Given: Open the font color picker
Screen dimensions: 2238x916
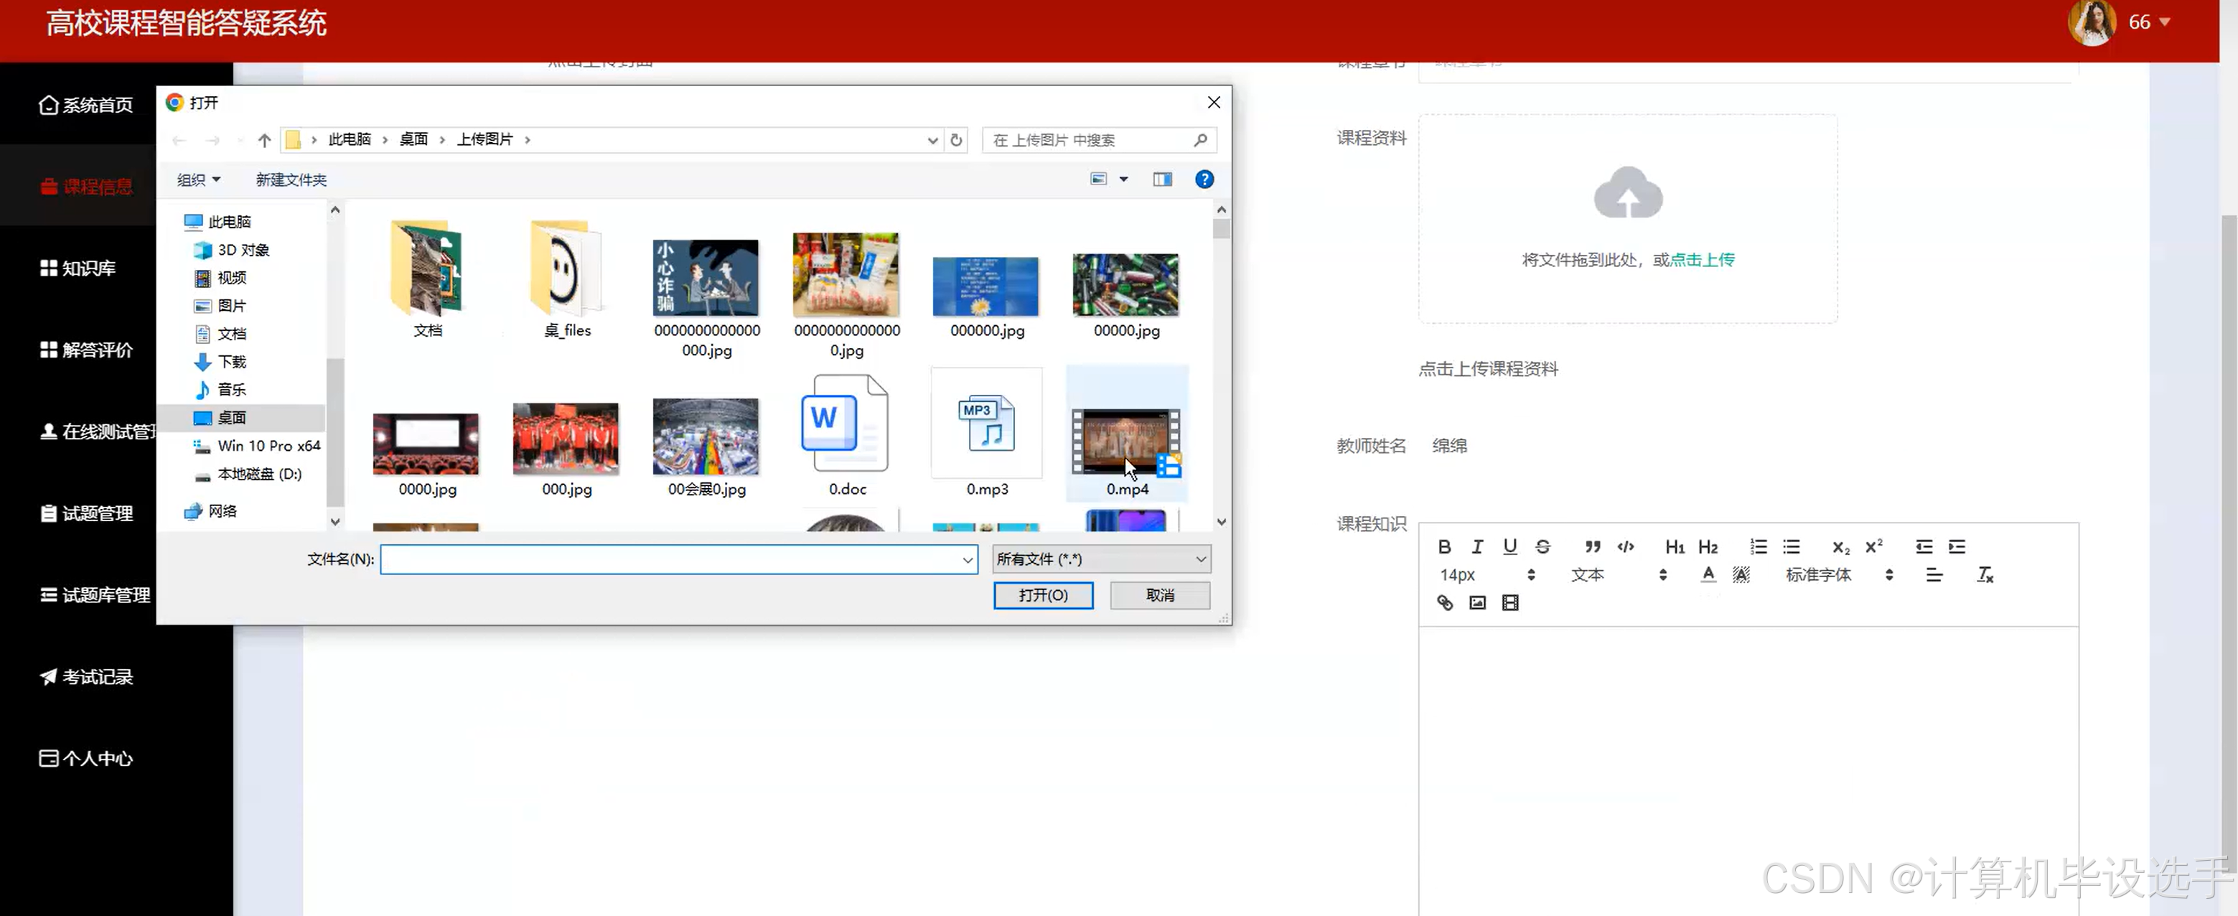Looking at the screenshot, I should point(1708,574).
